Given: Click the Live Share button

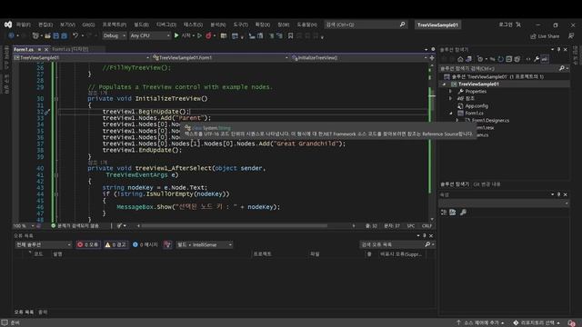Looking at the screenshot, I should point(545,36).
